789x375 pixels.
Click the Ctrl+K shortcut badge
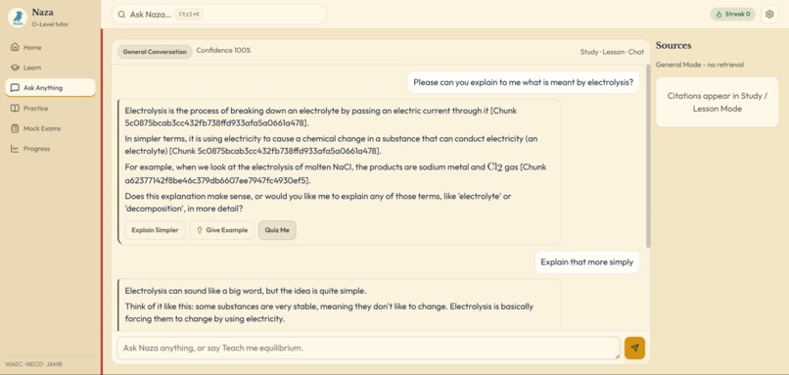click(189, 14)
